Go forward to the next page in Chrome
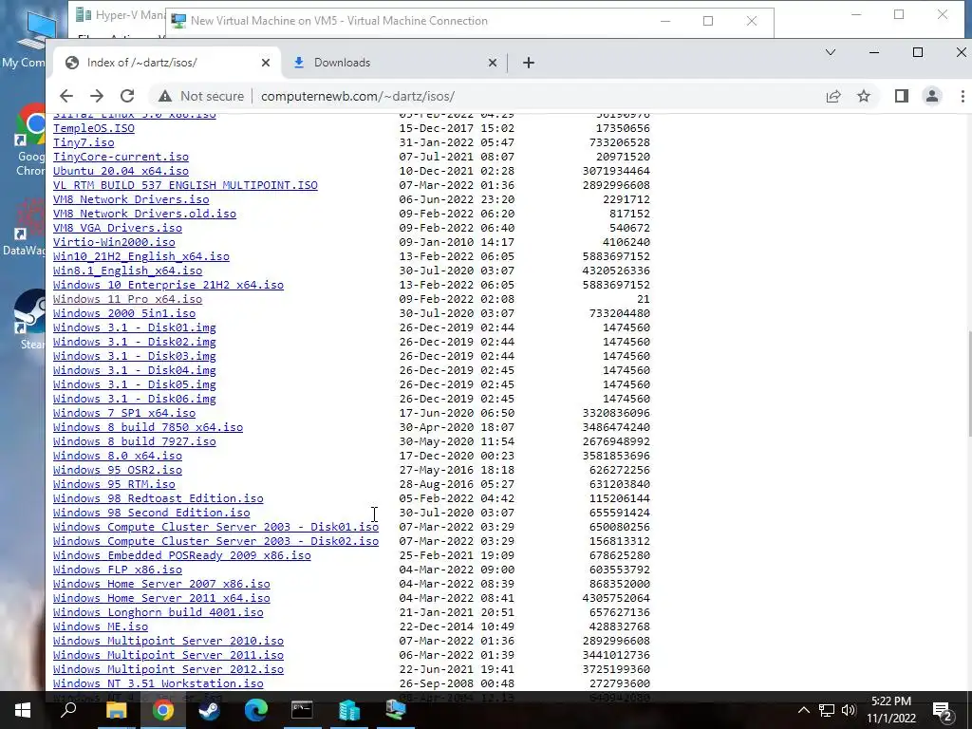The width and height of the screenshot is (972, 729). tap(97, 96)
